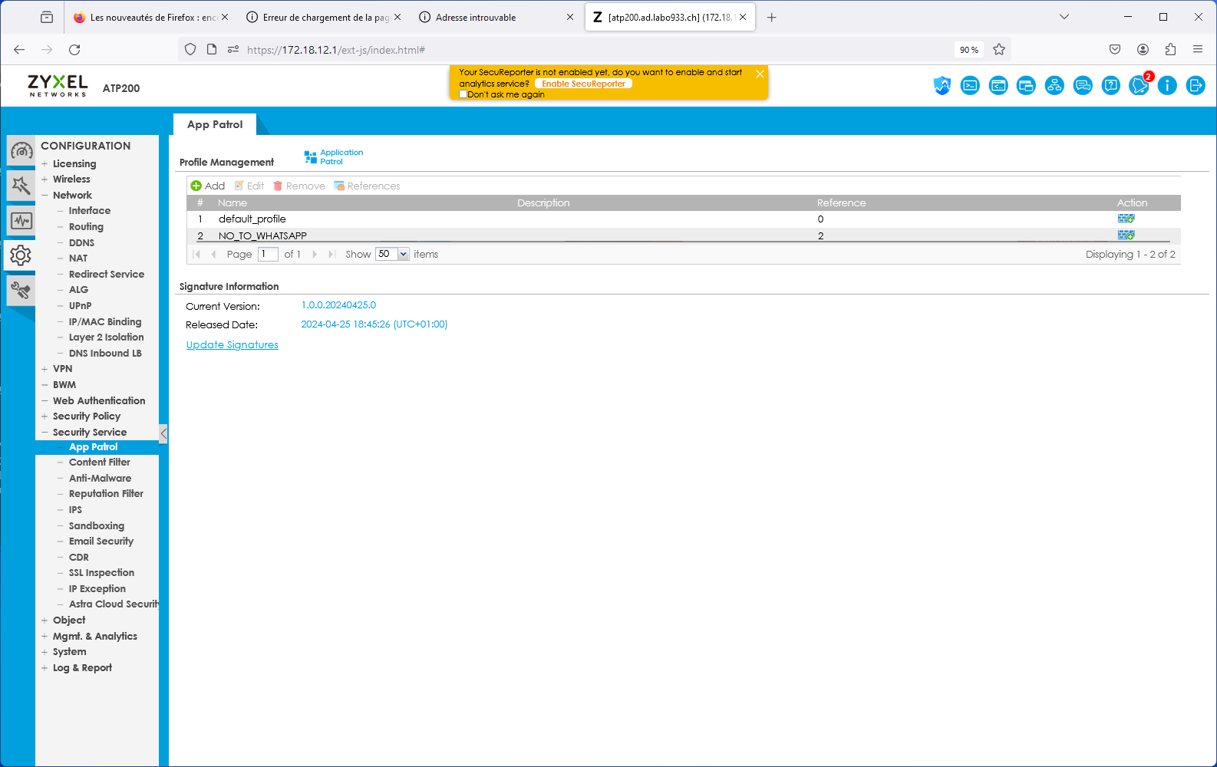The height and width of the screenshot is (767, 1217).
Task: Open Interface under Network
Action: point(90,211)
